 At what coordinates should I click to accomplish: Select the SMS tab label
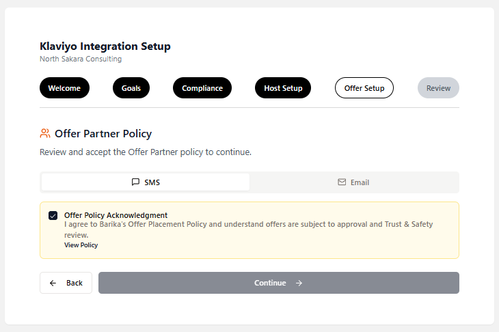coord(152,182)
